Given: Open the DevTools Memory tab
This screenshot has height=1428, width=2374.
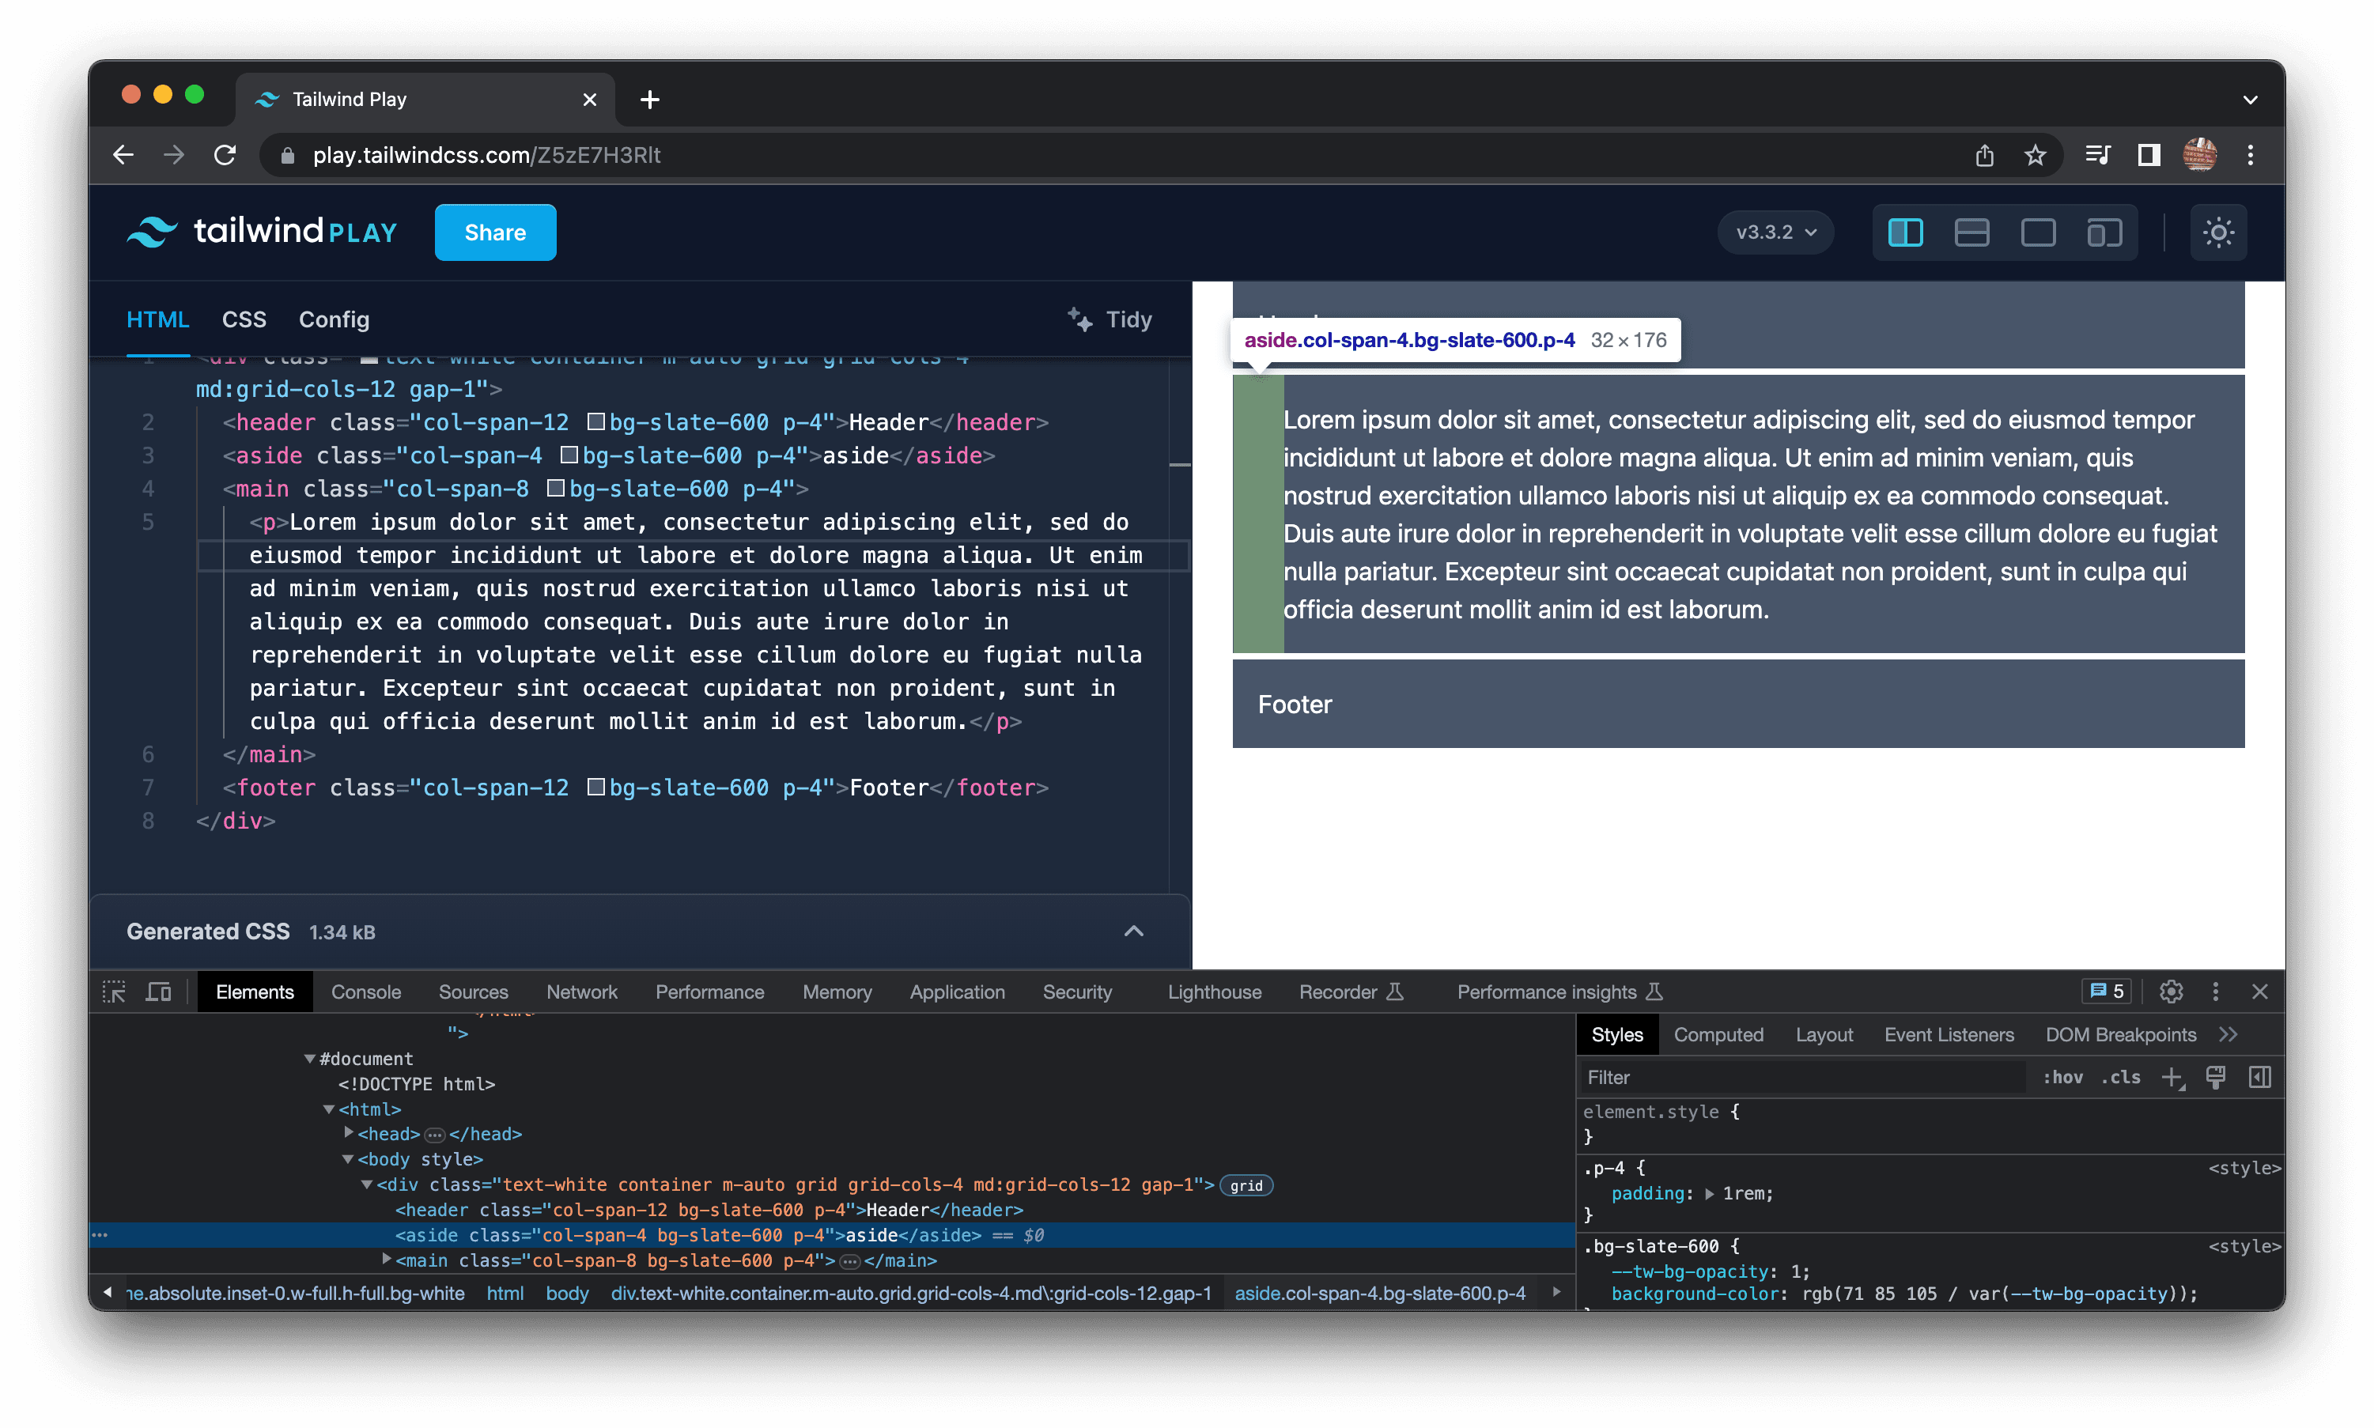Looking at the screenshot, I should (x=836, y=992).
